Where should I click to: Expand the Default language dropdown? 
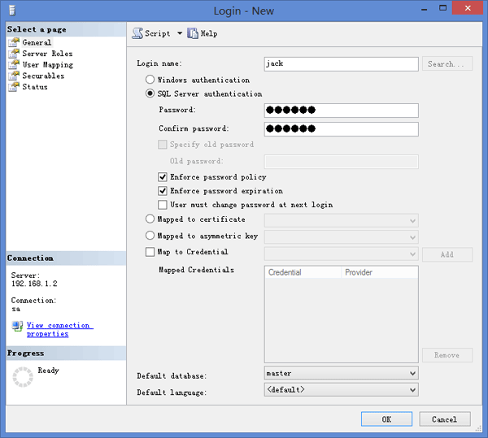(412, 390)
